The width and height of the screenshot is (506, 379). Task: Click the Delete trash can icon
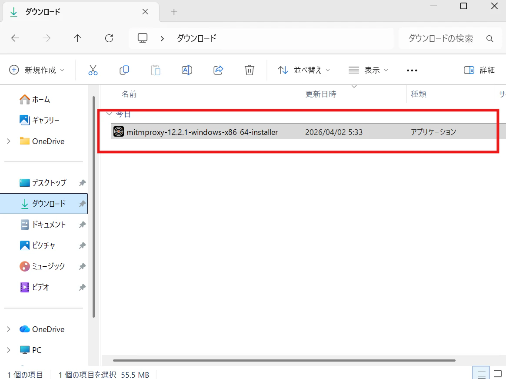tap(250, 70)
